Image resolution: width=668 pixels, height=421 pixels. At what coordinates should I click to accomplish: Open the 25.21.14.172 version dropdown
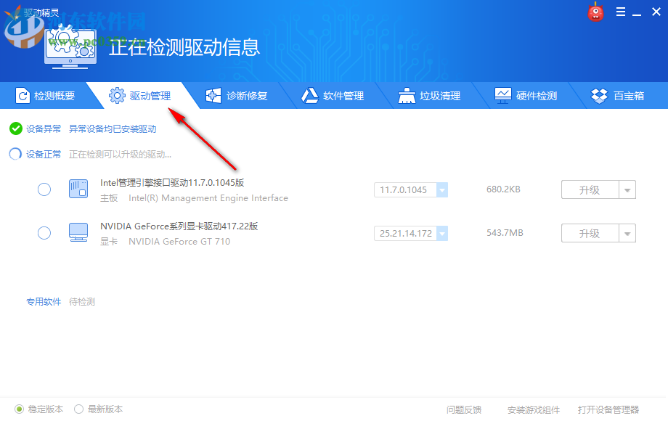pos(441,233)
